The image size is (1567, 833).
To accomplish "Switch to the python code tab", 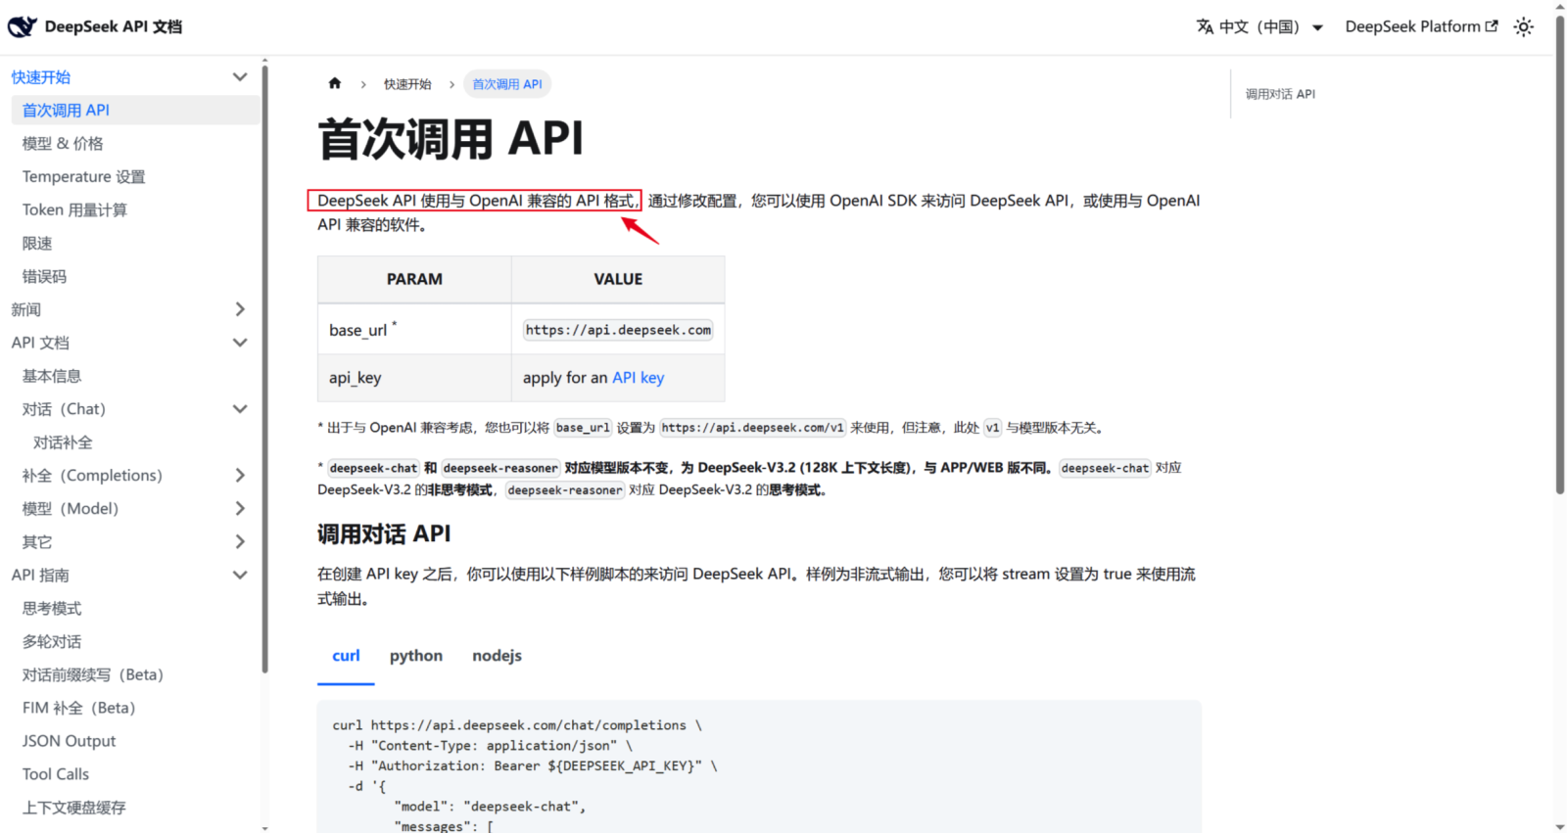I will [x=416, y=656].
